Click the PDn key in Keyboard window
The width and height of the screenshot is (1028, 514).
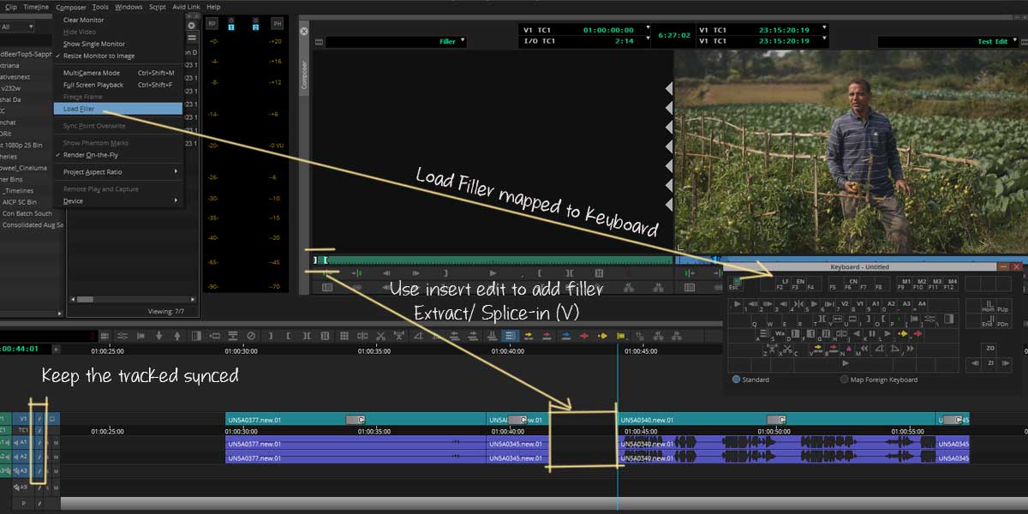click(1002, 320)
